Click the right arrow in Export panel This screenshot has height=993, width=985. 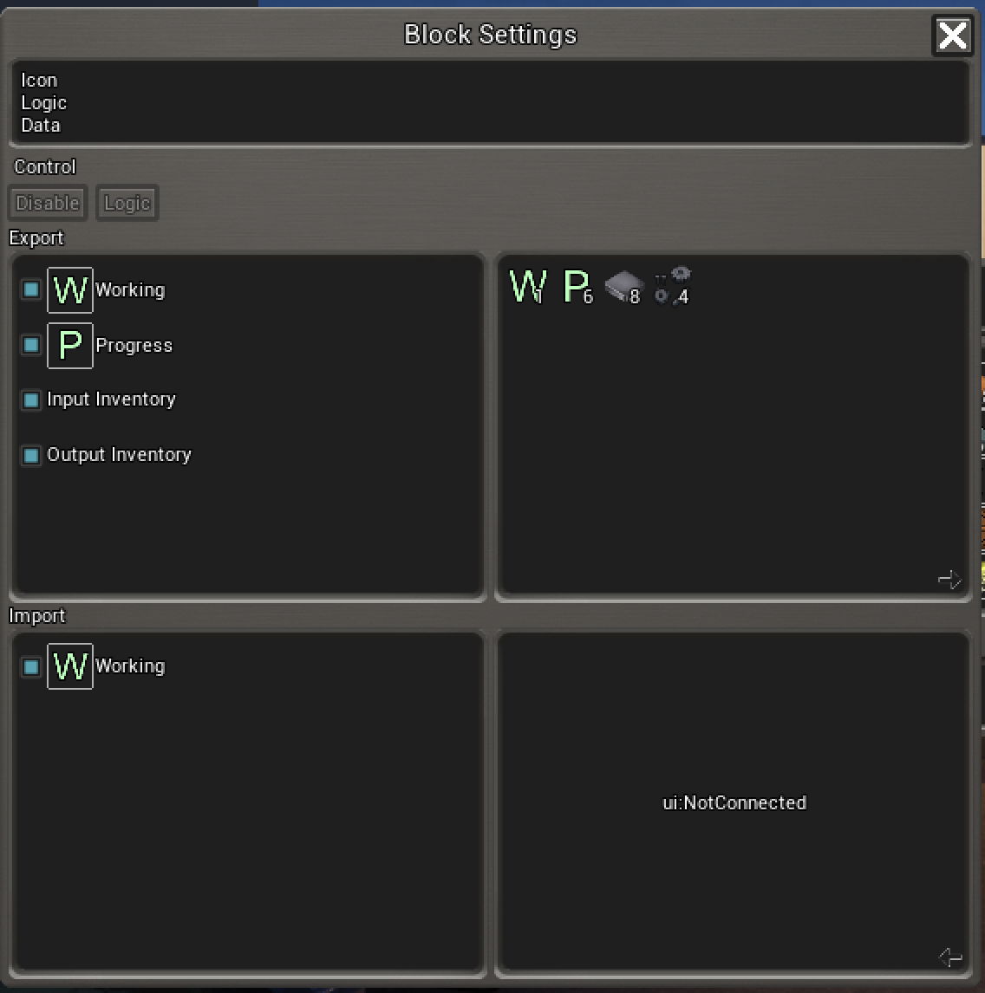coord(950,580)
